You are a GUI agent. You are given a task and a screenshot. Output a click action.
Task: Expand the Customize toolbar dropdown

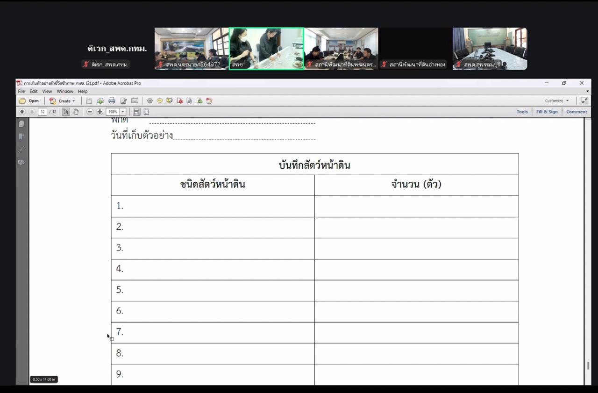[557, 100]
